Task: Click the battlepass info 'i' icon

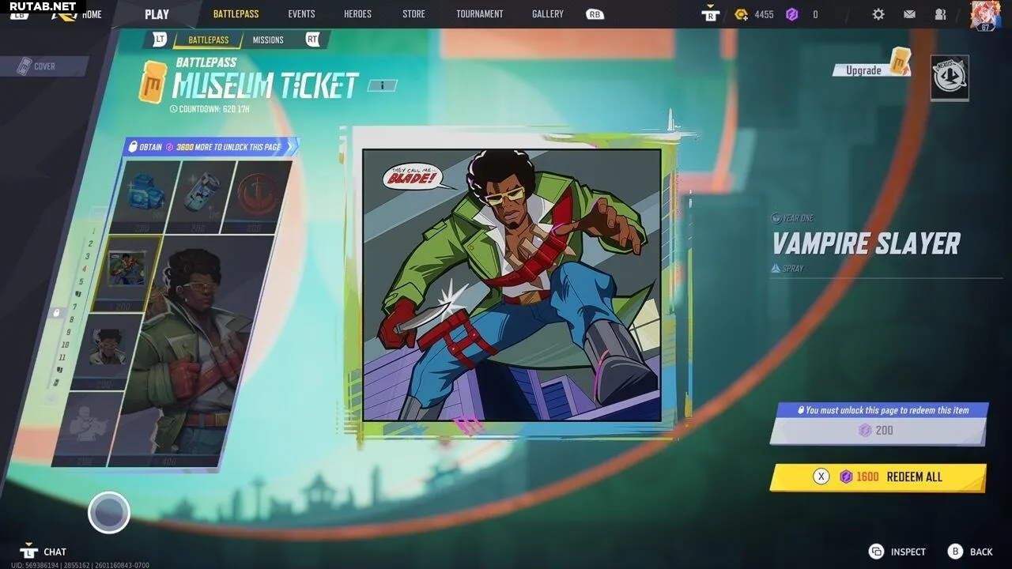Action: point(382,85)
